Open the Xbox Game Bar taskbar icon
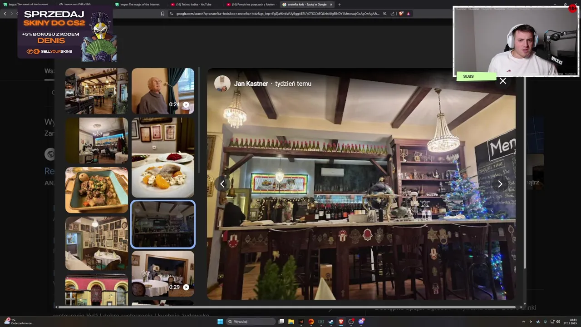The width and height of the screenshot is (581, 327). click(x=321, y=322)
